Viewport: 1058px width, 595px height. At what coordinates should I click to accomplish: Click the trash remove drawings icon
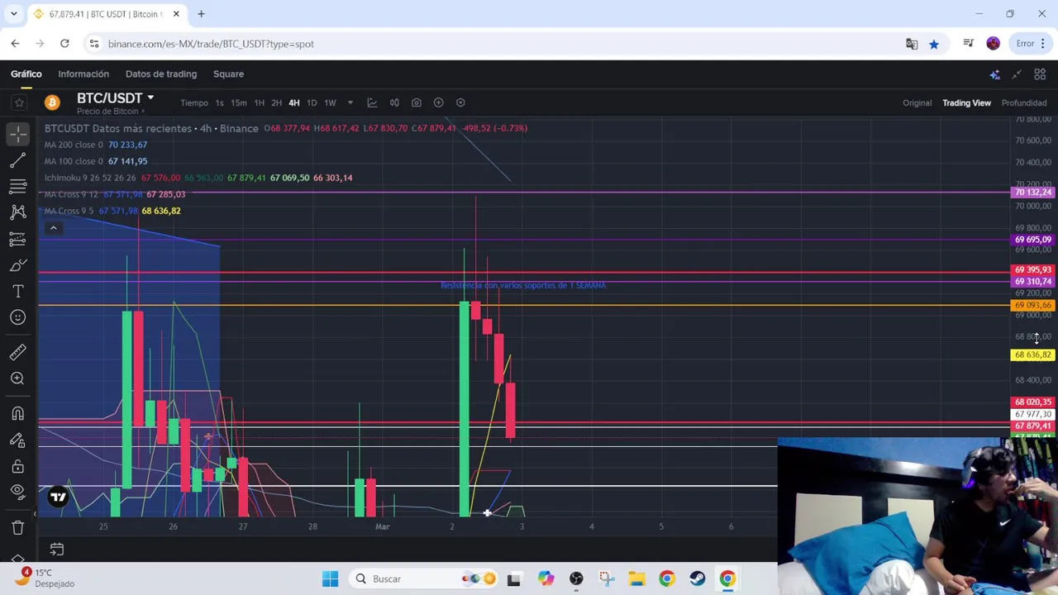pyautogui.click(x=18, y=527)
